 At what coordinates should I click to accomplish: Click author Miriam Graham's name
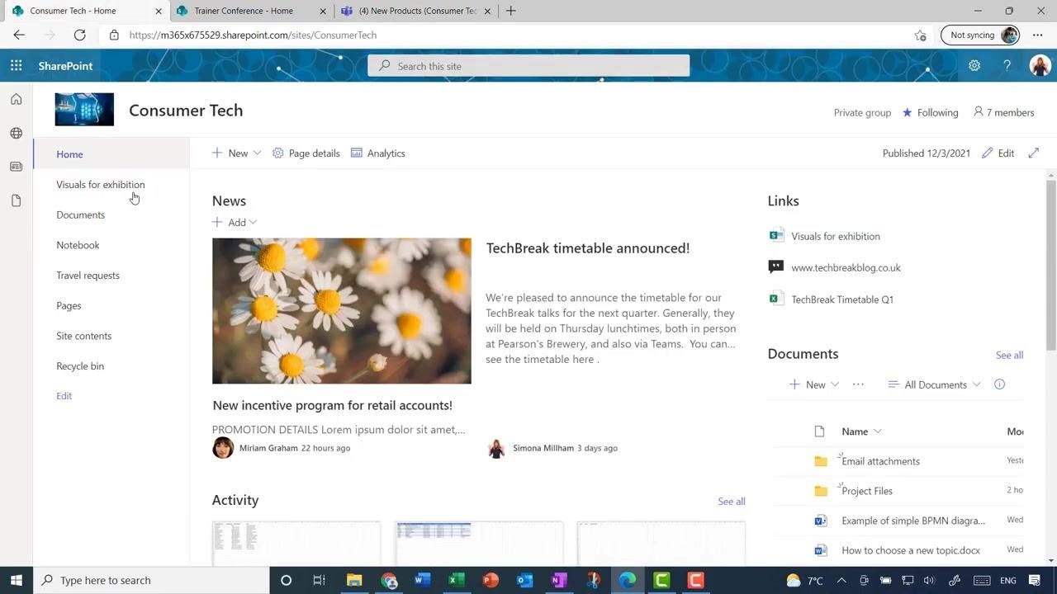tap(268, 448)
